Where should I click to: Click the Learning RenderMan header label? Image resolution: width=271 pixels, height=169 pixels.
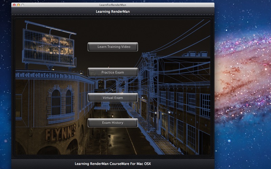(113, 11)
